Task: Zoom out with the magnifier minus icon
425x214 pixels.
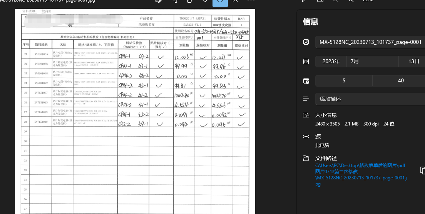Action: [335, 1]
